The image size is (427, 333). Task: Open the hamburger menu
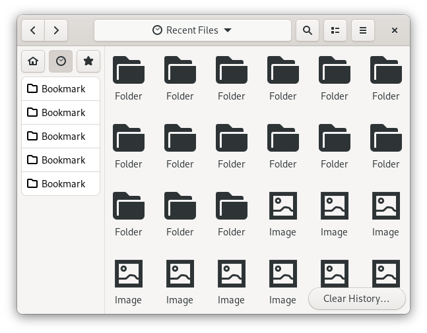click(x=363, y=30)
